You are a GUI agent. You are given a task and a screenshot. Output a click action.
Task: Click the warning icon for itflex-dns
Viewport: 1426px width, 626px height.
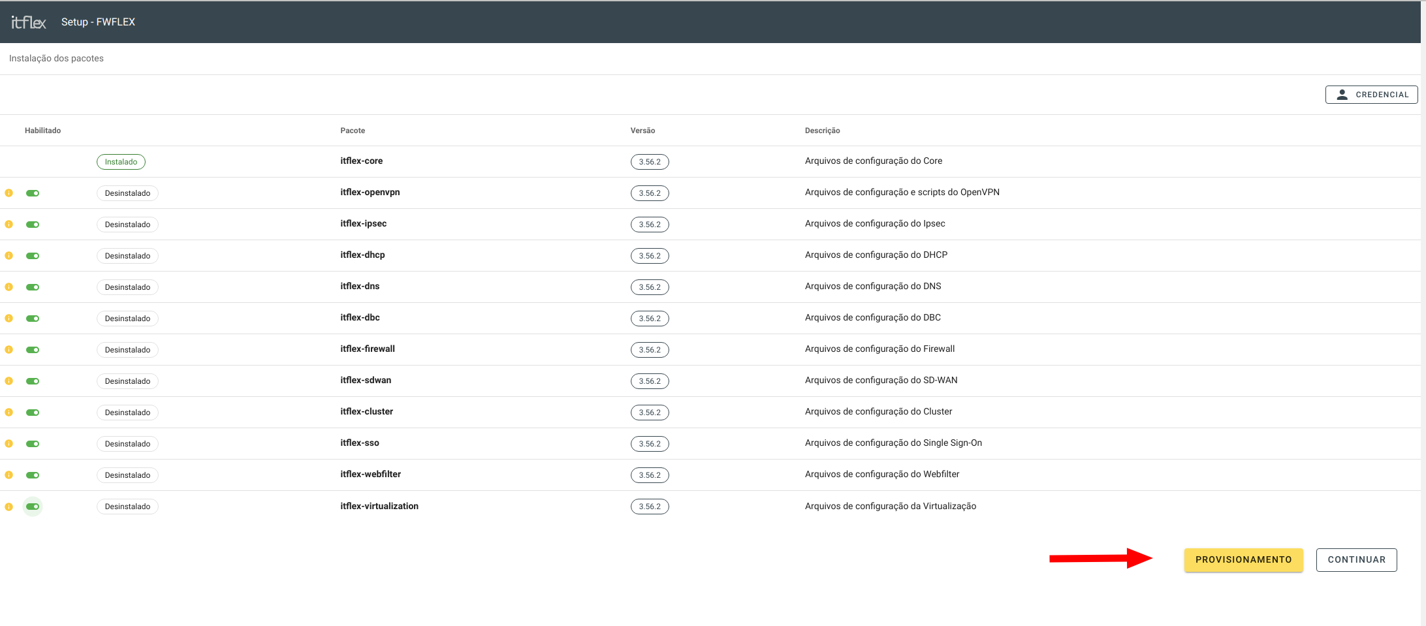click(x=9, y=287)
